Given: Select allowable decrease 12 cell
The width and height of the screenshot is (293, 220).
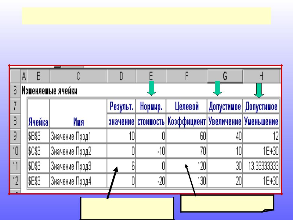Looking at the screenshot, I should click(x=261, y=136).
